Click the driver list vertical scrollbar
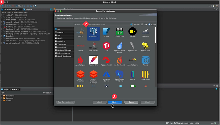 click(x=156, y=35)
